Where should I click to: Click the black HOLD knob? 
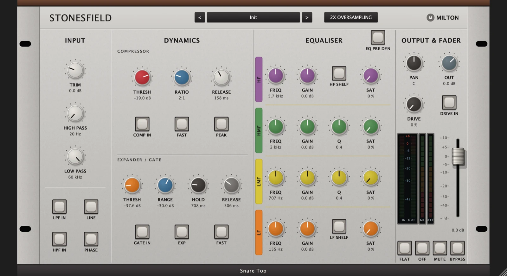click(198, 185)
